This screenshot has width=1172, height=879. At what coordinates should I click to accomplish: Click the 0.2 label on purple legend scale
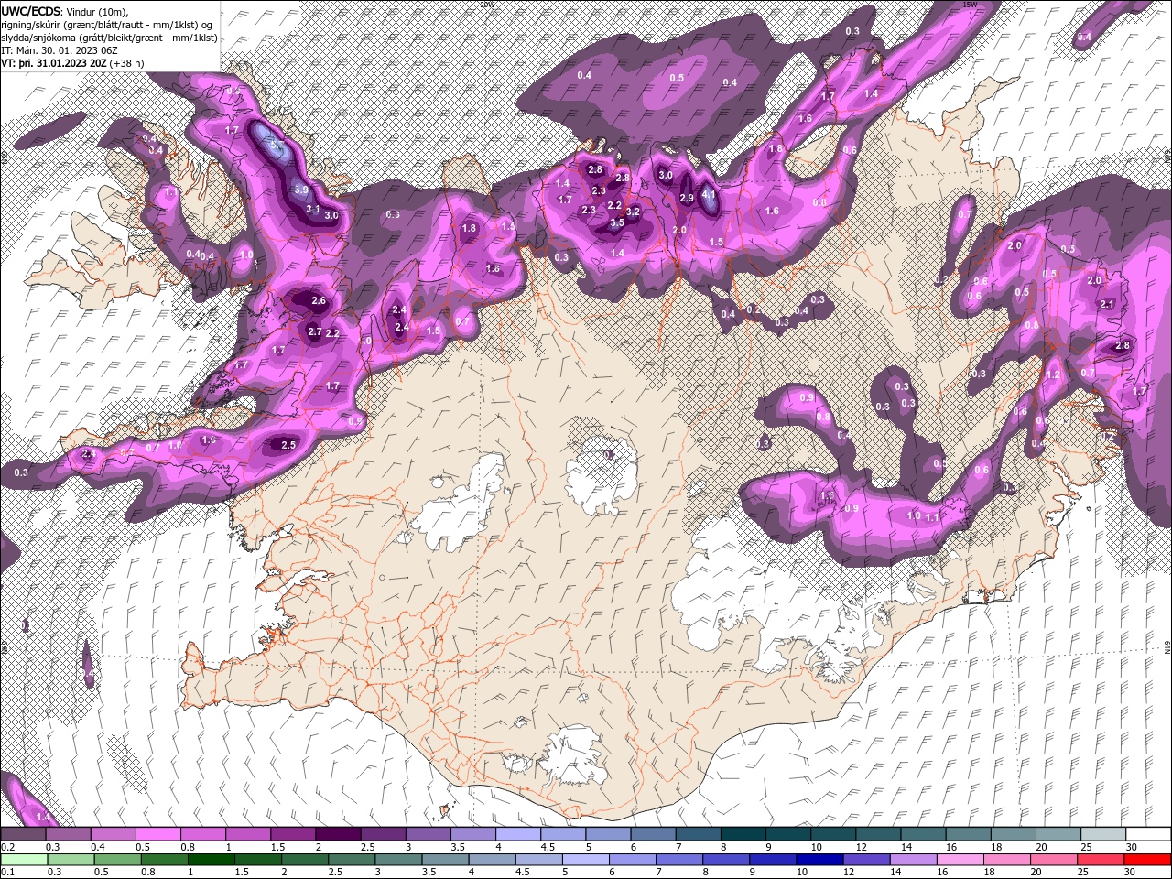tap(7, 847)
